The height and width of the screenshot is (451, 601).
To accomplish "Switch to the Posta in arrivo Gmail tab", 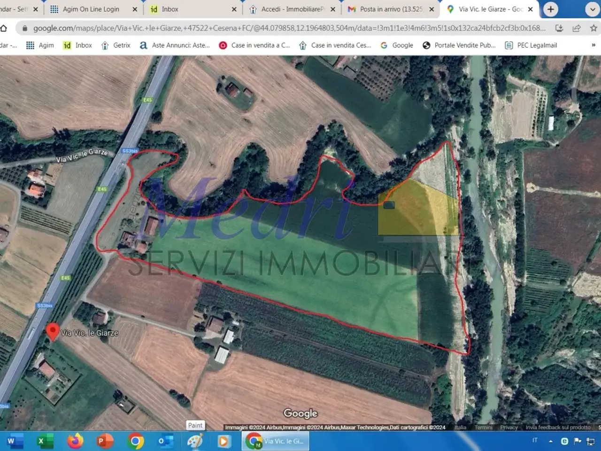I will [x=391, y=9].
